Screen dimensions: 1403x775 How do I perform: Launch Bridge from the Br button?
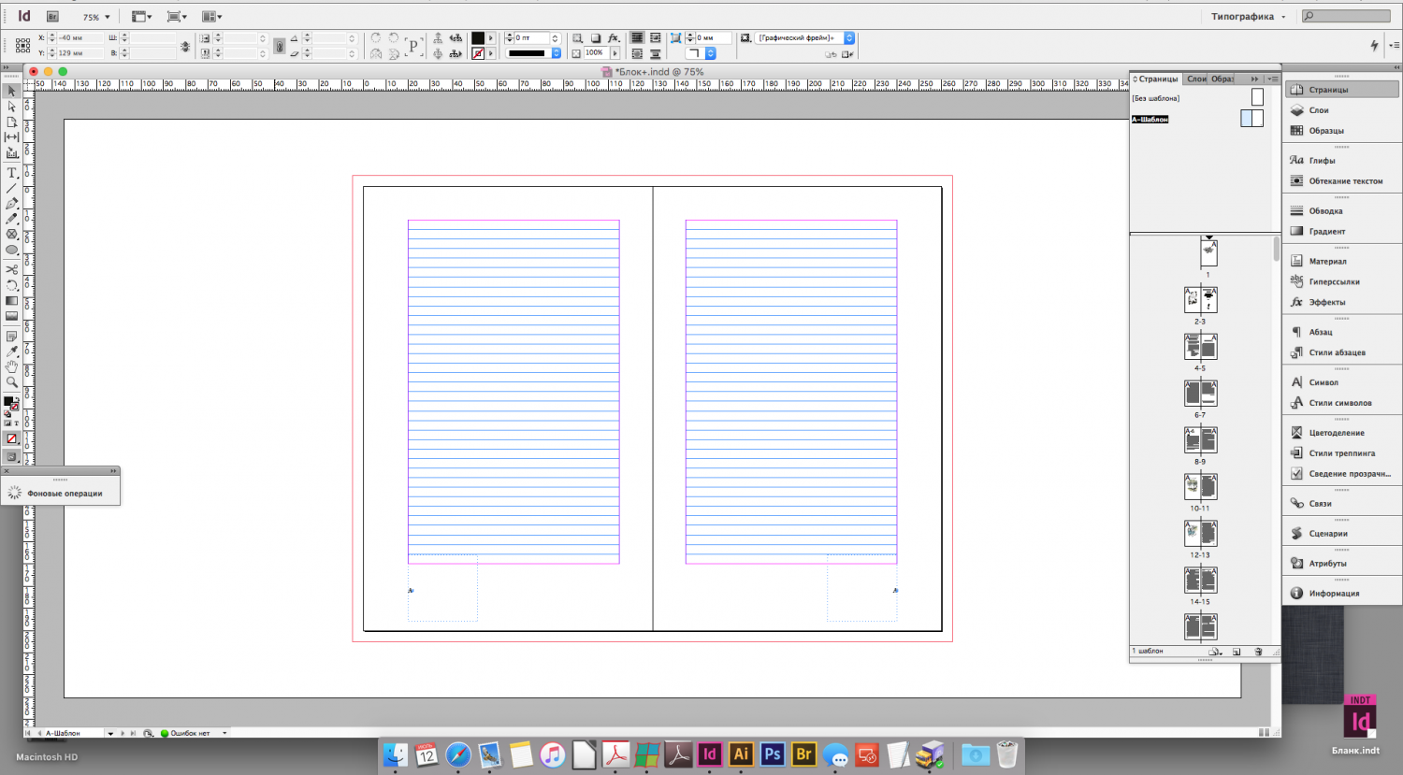coord(53,17)
